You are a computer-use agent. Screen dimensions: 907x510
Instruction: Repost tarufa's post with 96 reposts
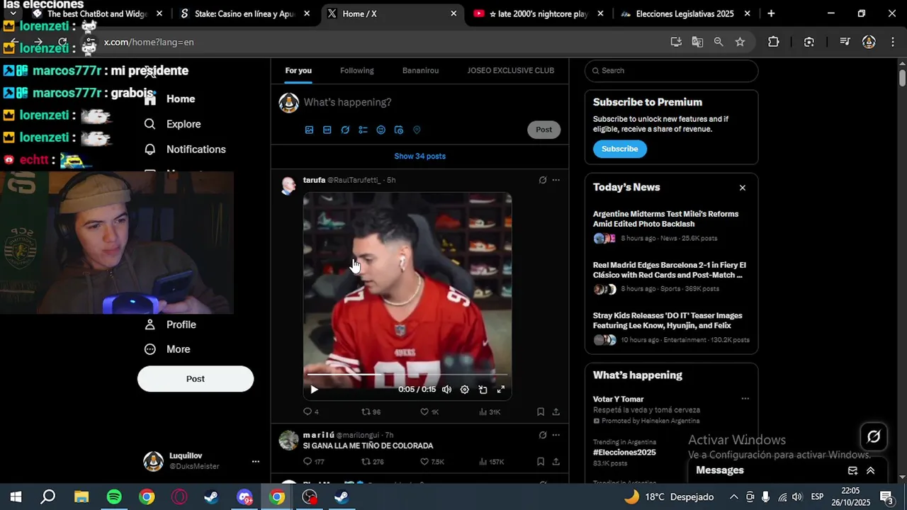371,412
